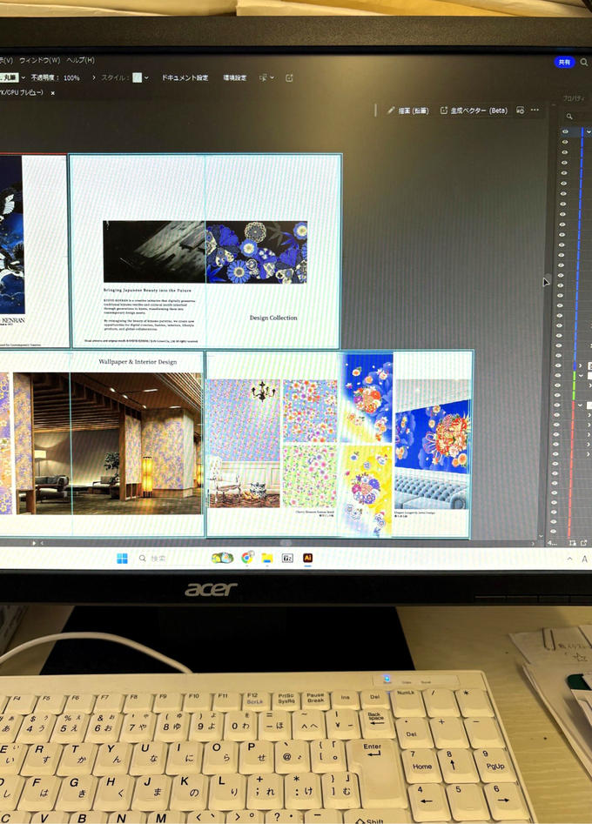Viewport: 592px width, 824px height.
Task: Select the blue floral pattern image above Design Collection
Action: (257, 251)
